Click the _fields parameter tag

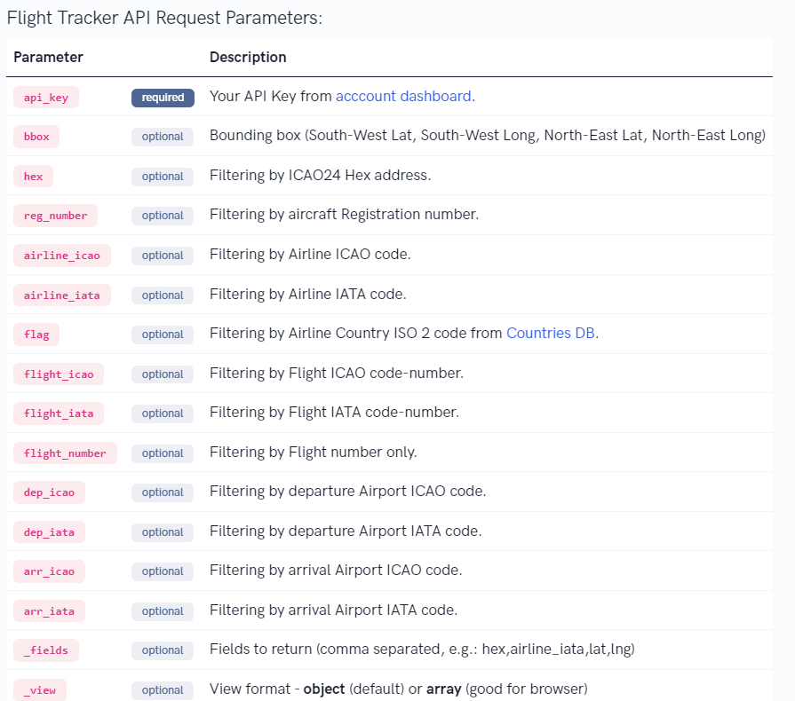tap(46, 650)
